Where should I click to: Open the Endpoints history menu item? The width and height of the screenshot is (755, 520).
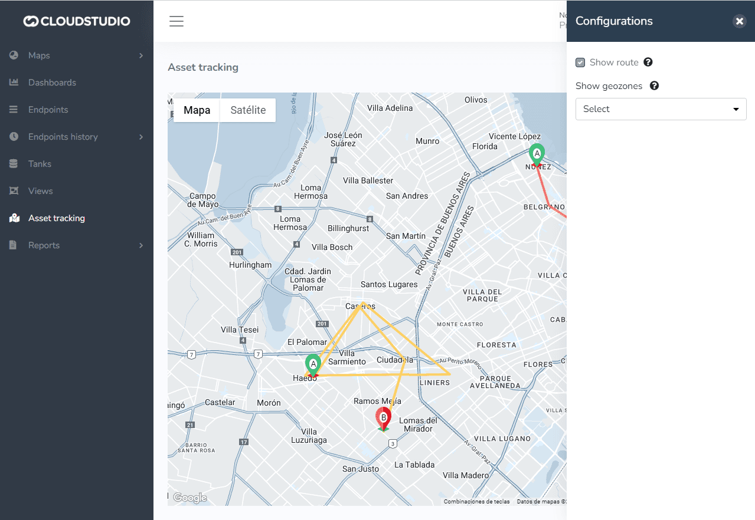tap(77, 137)
